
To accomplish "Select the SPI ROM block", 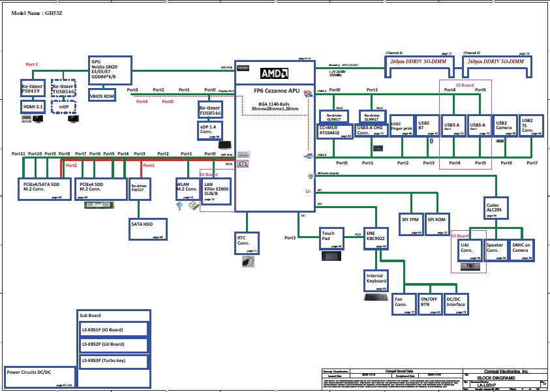I will (x=437, y=224).
